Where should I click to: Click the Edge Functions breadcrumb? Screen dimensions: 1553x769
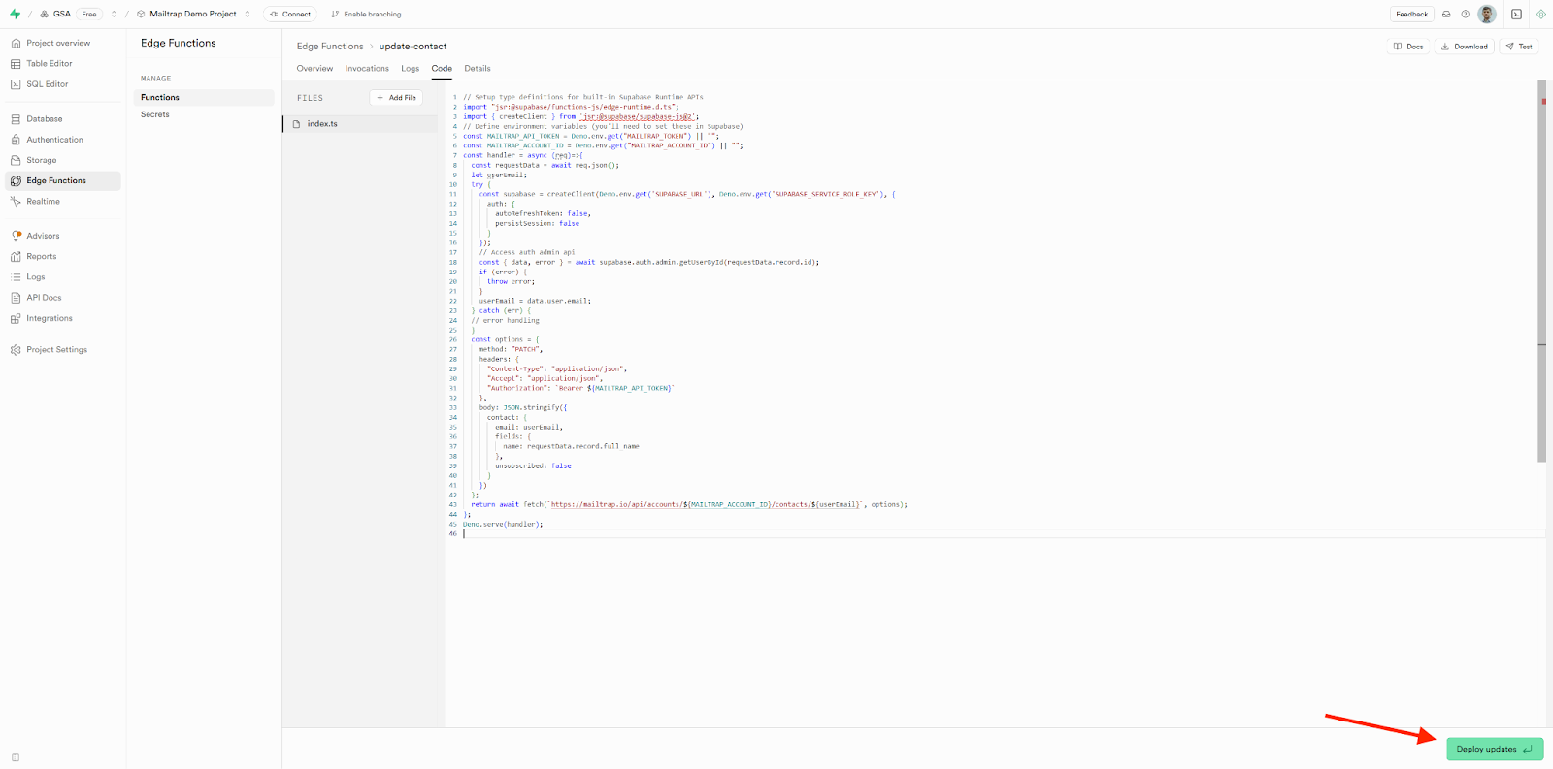pos(330,46)
